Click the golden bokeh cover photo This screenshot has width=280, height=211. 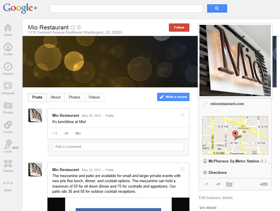110,62
